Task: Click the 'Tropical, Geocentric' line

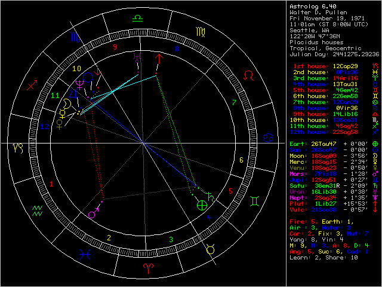Action: click(x=325, y=48)
